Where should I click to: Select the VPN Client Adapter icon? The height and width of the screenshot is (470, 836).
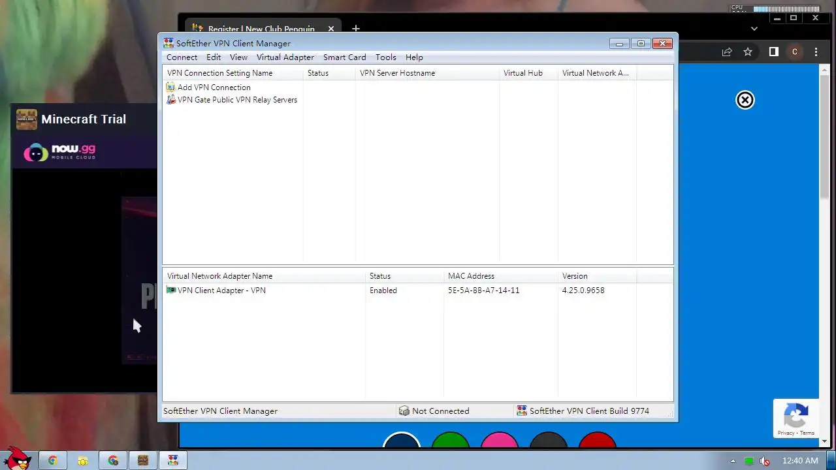coord(171,290)
